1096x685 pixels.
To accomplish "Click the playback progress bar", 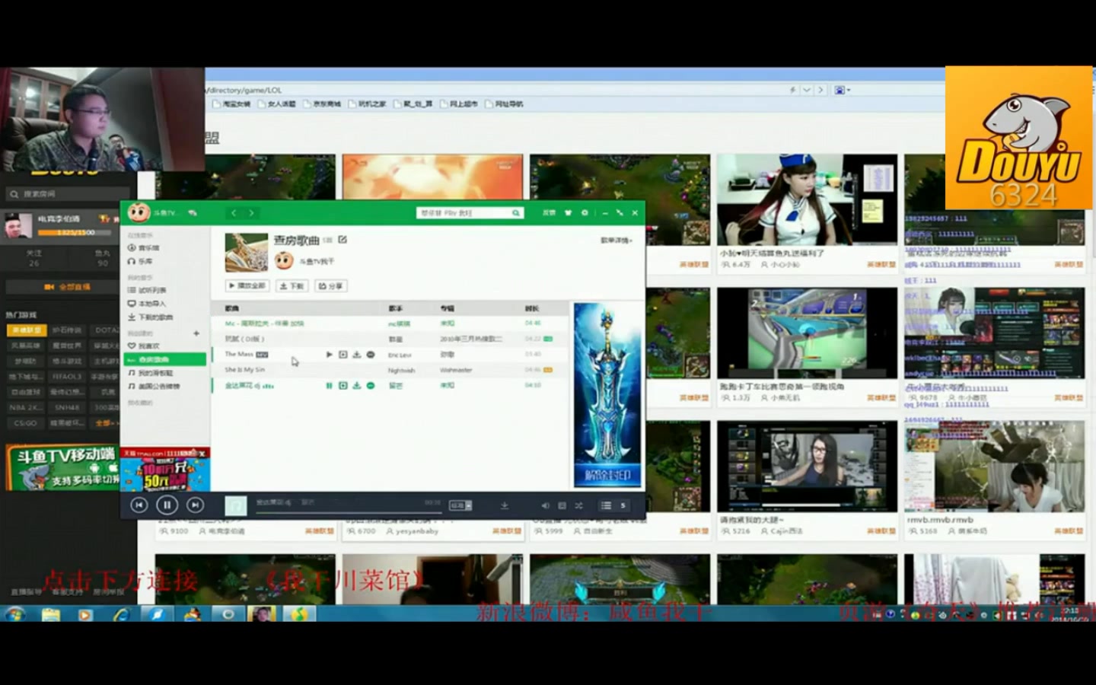I will pos(349,512).
